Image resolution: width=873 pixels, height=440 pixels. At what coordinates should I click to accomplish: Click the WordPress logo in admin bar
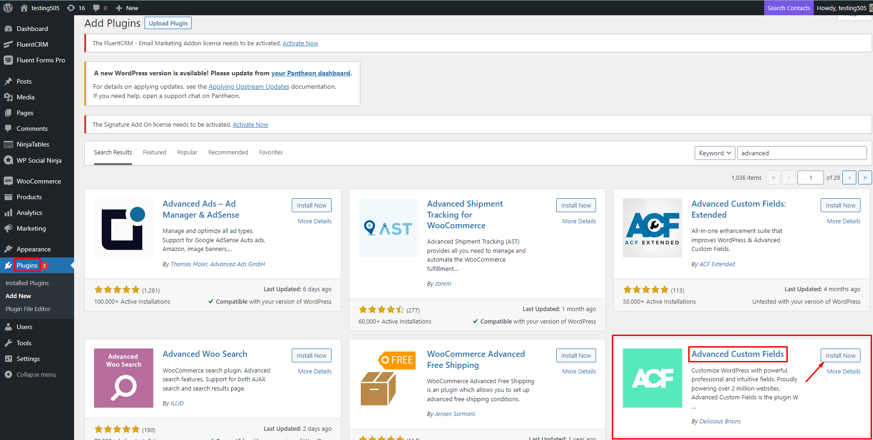(8, 8)
